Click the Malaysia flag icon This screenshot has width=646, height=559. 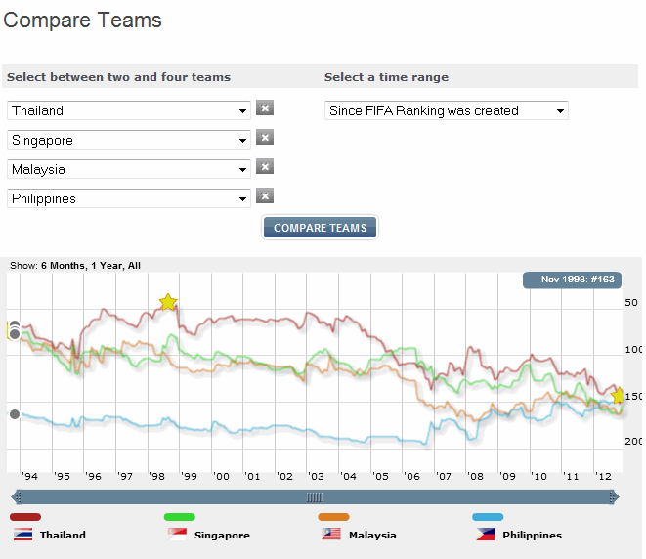[331, 535]
